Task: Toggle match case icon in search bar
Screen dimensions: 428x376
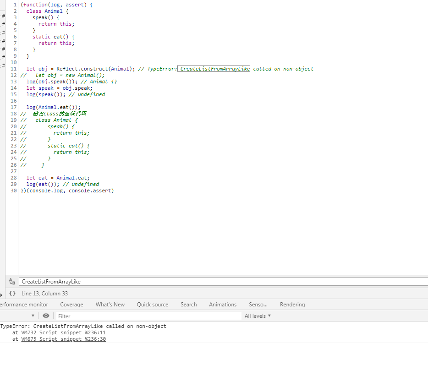Action: coord(12,281)
